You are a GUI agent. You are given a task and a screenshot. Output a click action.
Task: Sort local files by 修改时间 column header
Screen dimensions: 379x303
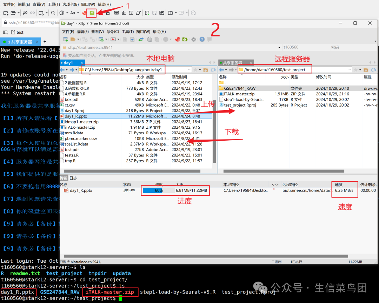point(179,77)
